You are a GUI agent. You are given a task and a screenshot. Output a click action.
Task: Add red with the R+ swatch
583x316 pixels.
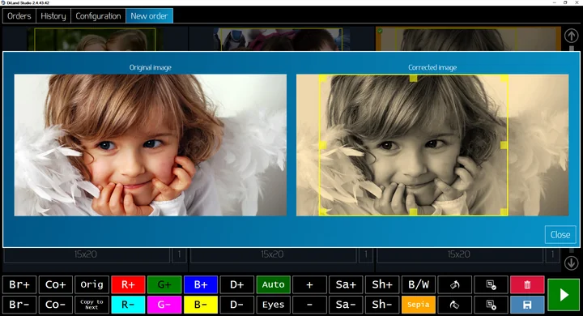(x=128, y=284)
